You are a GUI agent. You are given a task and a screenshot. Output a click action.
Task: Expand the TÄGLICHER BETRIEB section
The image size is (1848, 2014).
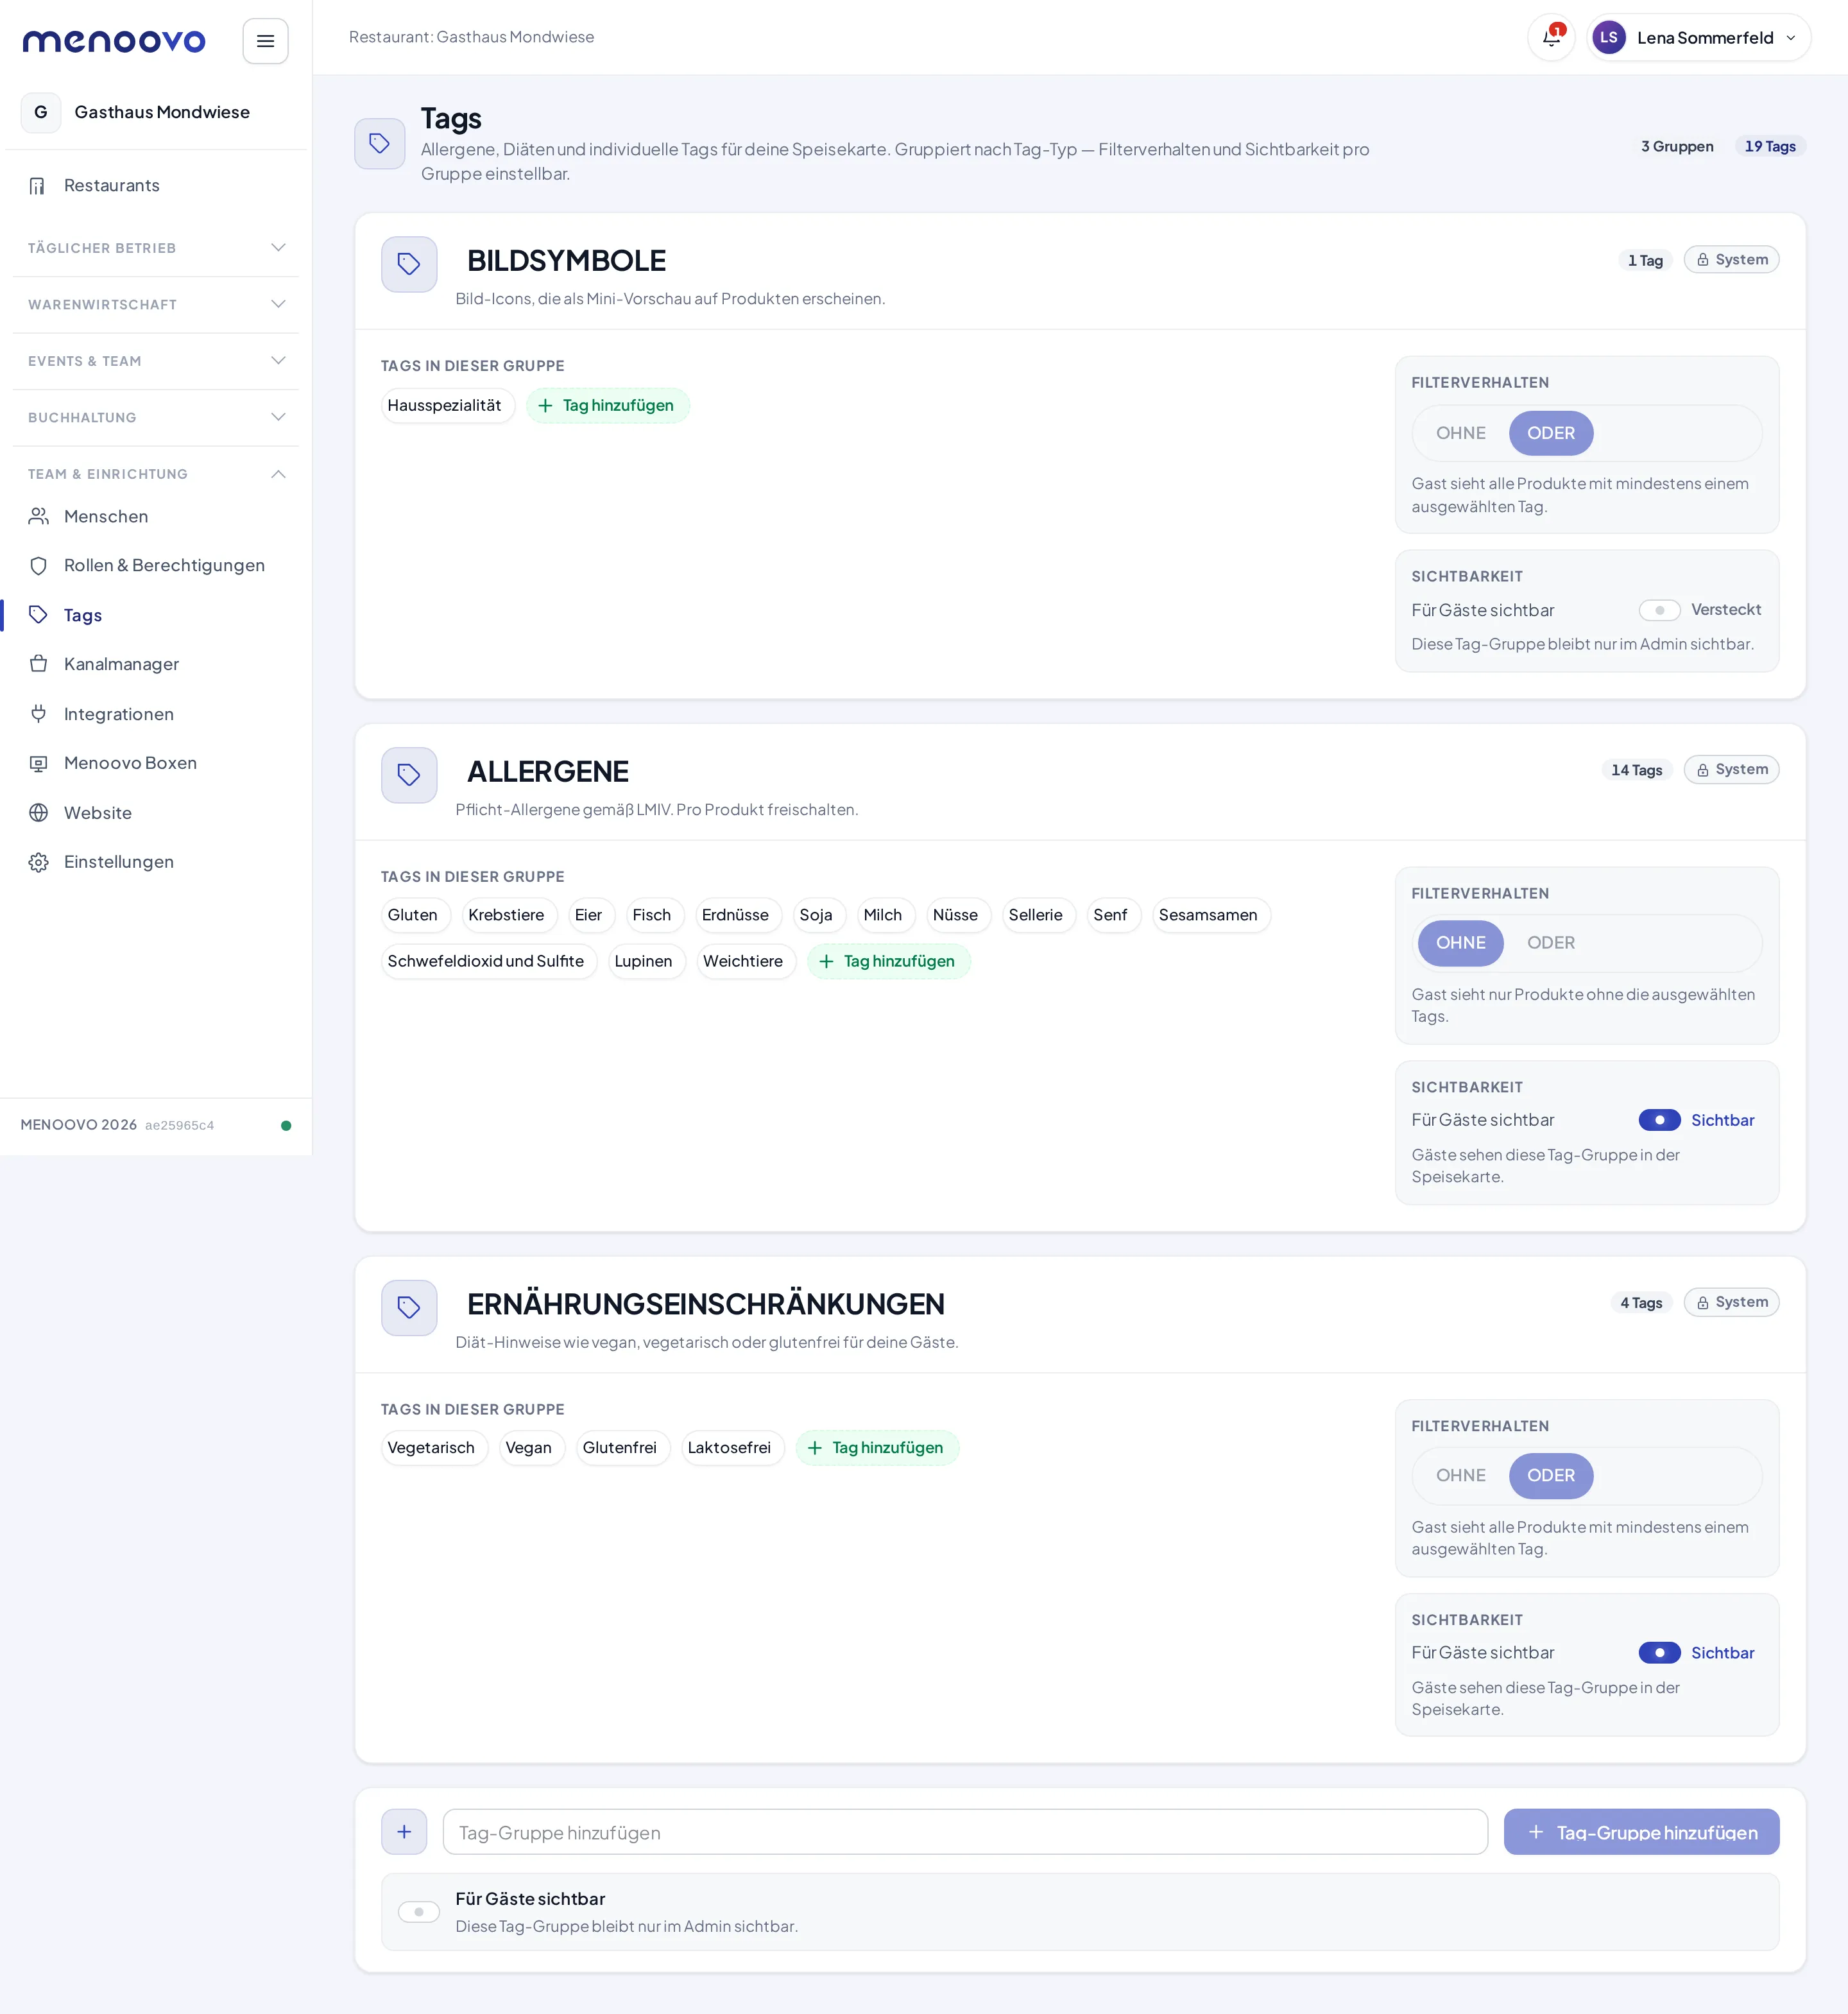(156, 248)
